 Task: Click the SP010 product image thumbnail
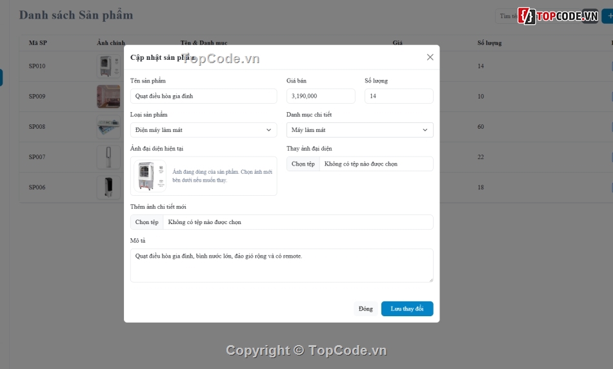click(108, 66)
